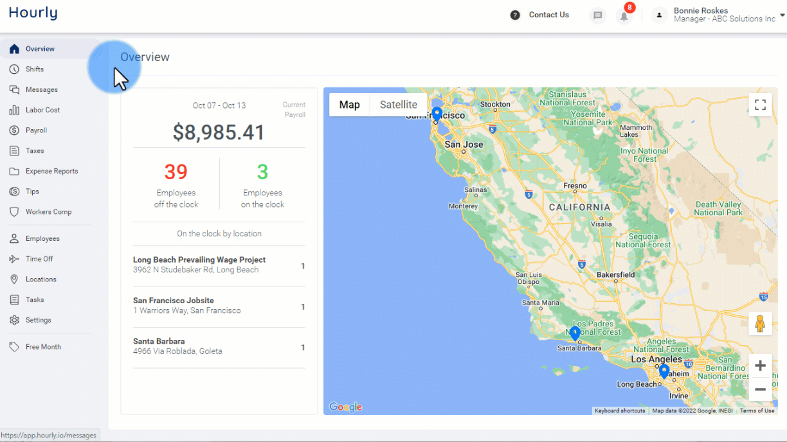Click the Shifts clock icon
This screenshot has height=442, width=787.
pyautogui.click(x=14, y=69)
